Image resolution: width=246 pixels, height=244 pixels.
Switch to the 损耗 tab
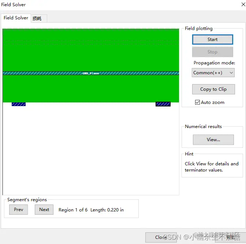[38, 19]
